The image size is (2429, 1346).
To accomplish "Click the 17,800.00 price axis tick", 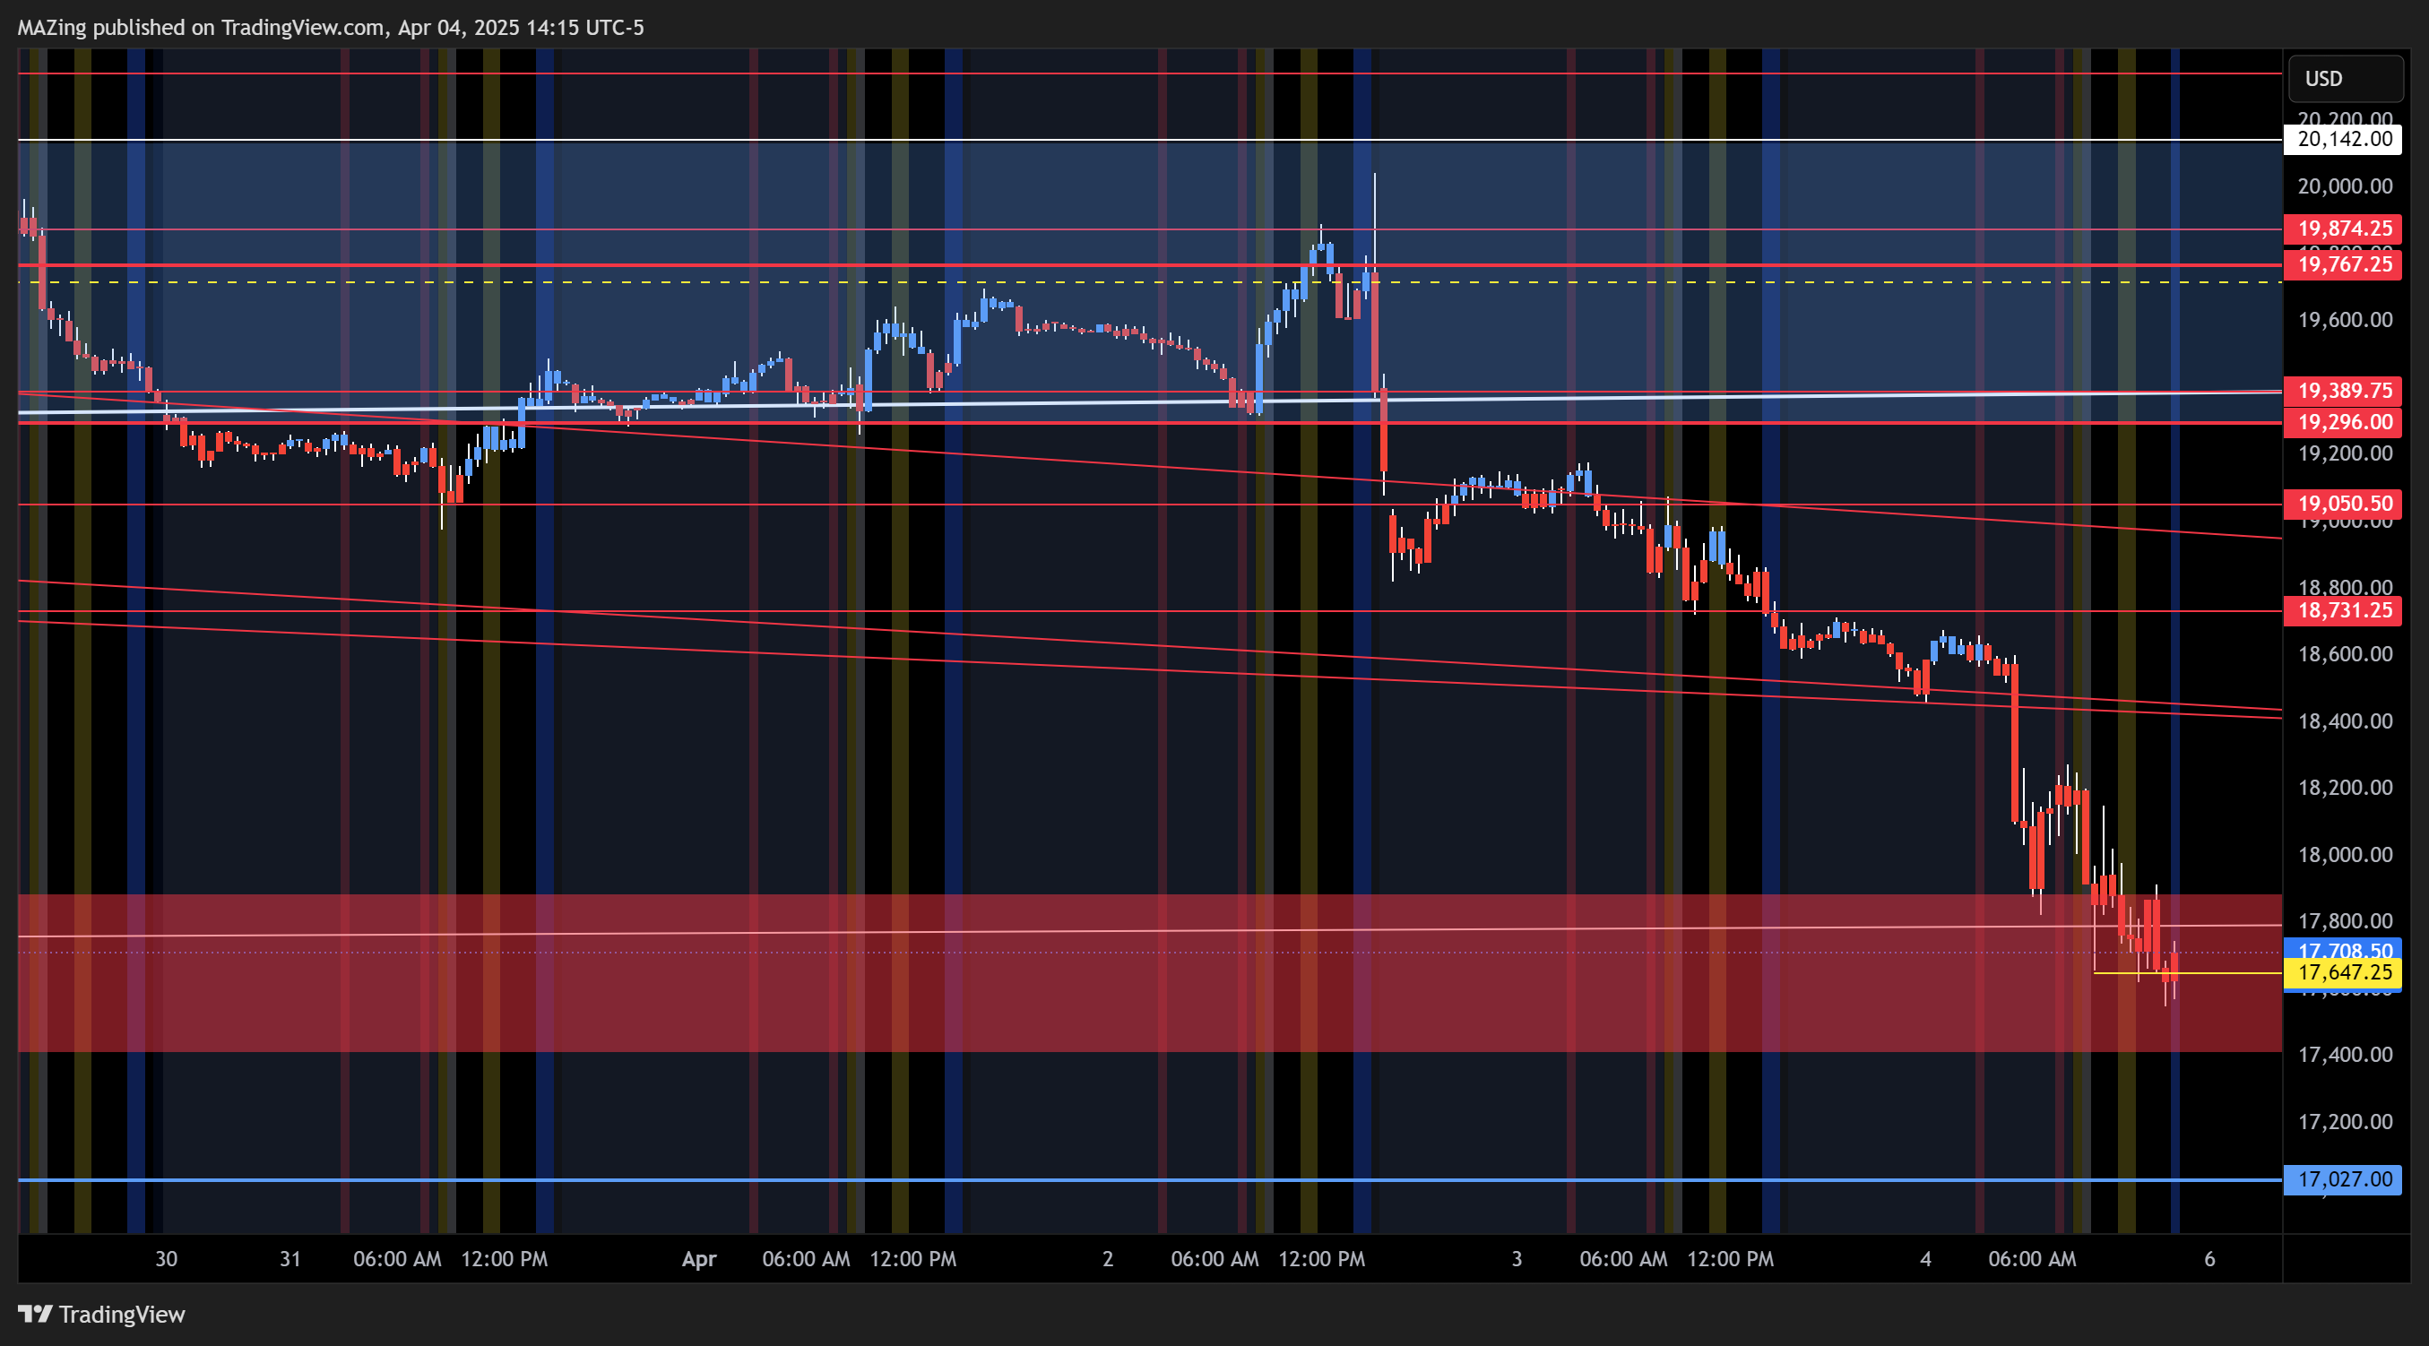I will click(2345, 921).
